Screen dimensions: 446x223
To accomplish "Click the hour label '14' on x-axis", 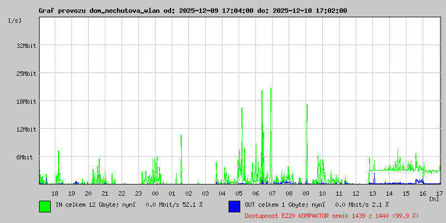I will tap(389, 193).
